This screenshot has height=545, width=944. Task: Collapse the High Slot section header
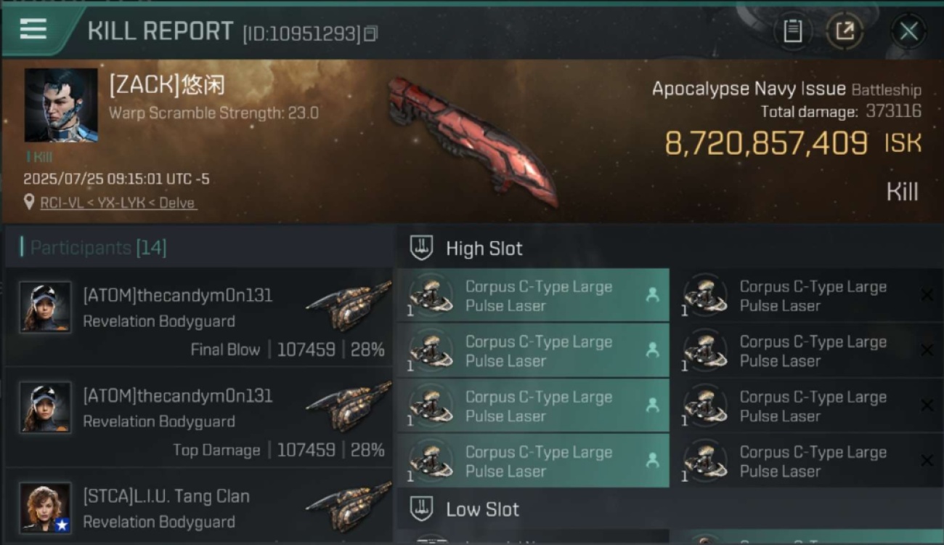670,249
